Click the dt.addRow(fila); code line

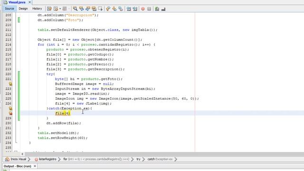click(x=64, y=123)
